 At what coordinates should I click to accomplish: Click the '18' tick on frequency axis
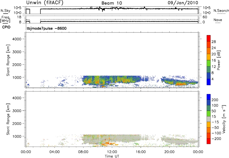19,17
